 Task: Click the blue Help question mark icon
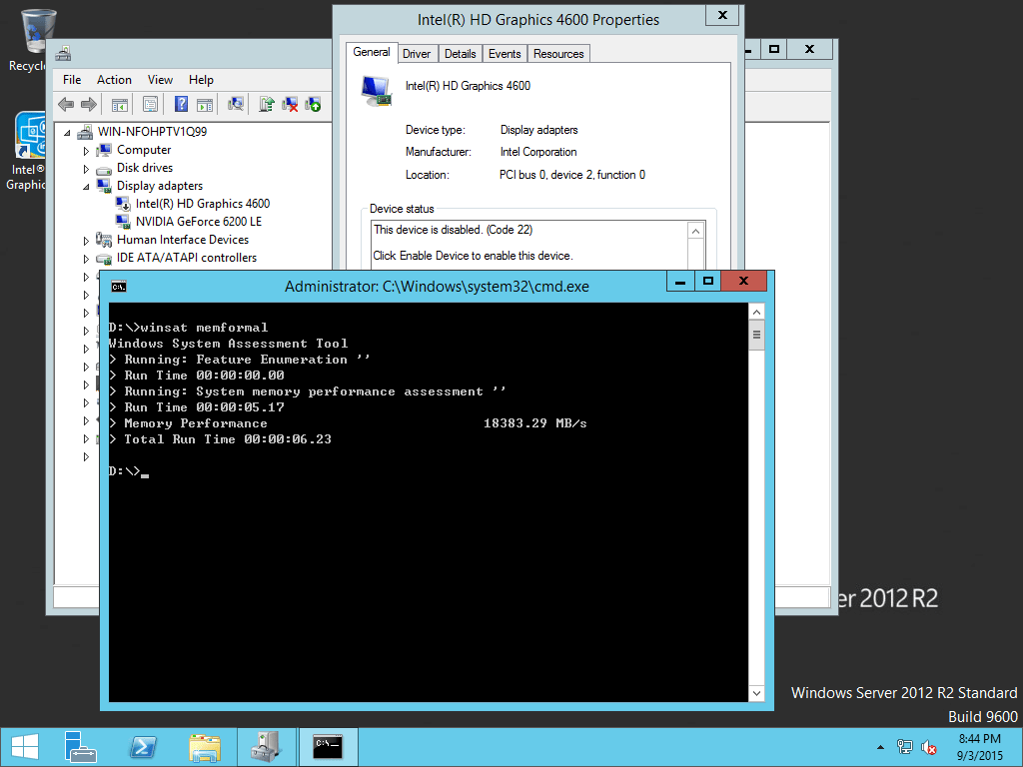pos(182,104)
